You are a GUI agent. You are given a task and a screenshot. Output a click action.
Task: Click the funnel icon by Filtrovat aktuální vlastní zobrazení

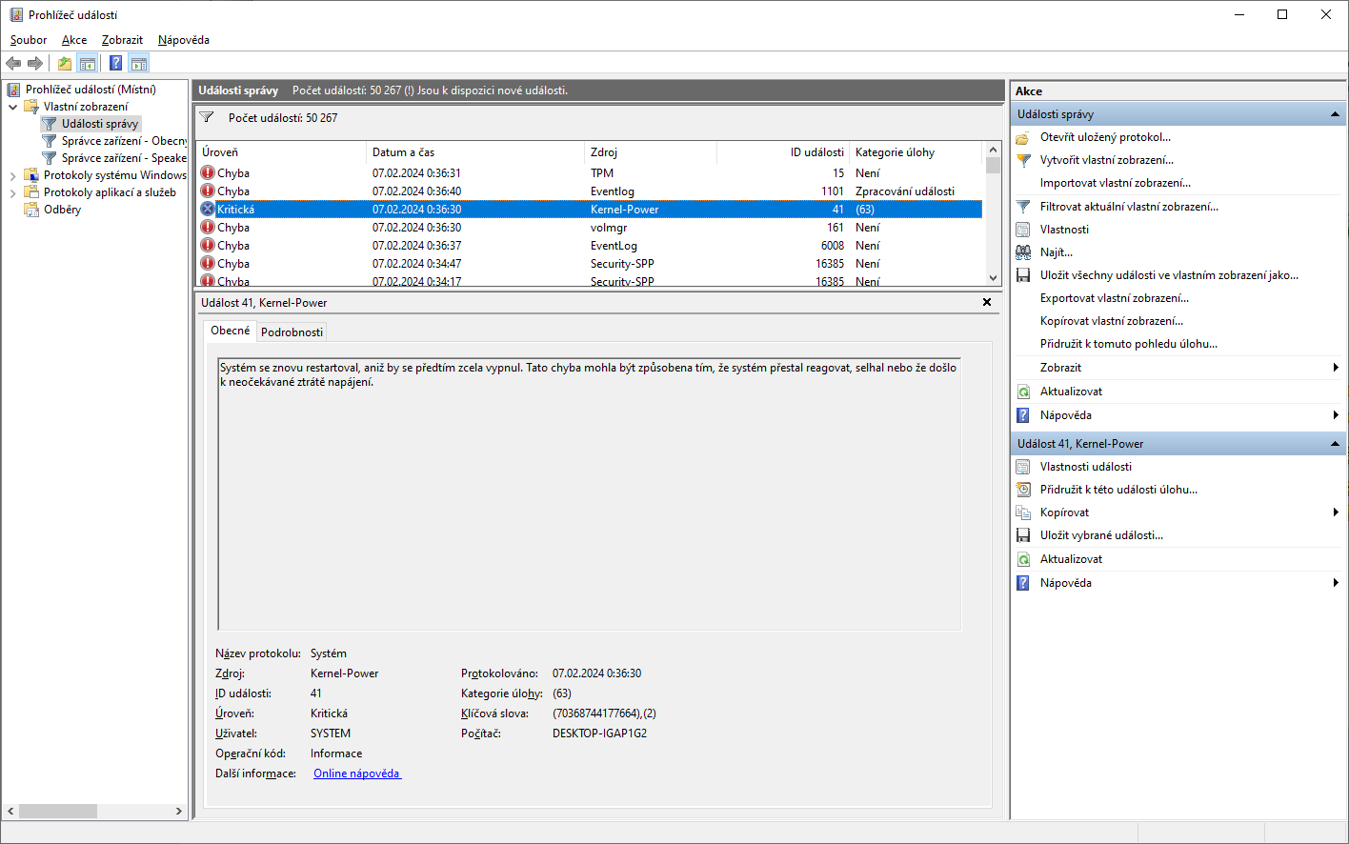[1023, 207]
